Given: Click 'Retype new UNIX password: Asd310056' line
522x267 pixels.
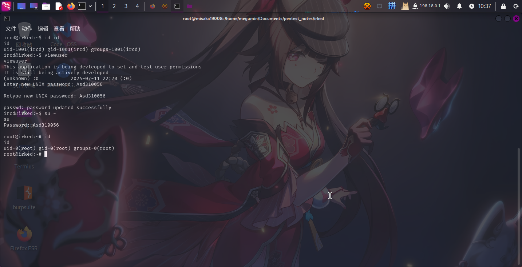Looking at the screenshot, I should click(55, 96).
